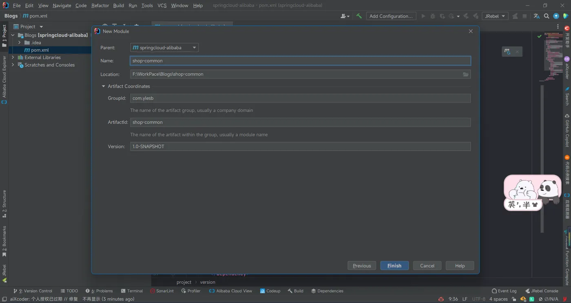Open the Tools menu
The height and width of the screenshot is (303, 571).
[x=147, y=5]
